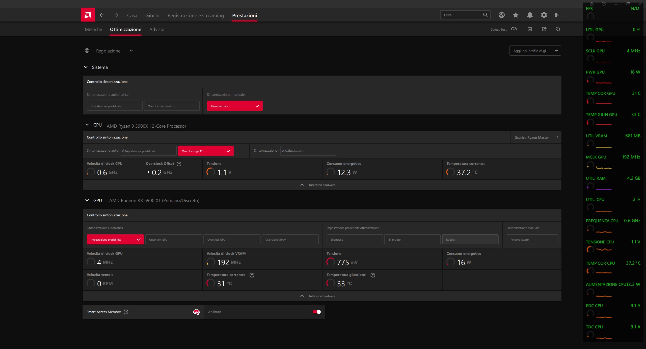Select Sistema Impostazione predefinita option

point(115,106)
